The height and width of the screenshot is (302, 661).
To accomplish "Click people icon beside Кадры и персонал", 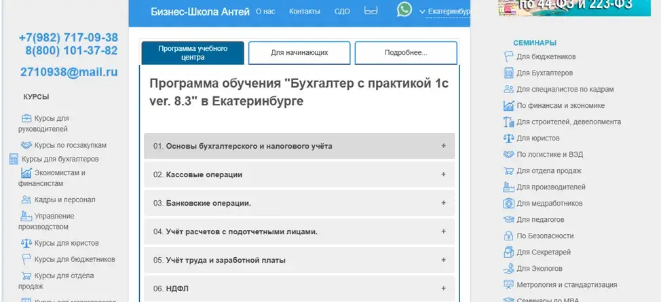I will (x=26, y=200).
